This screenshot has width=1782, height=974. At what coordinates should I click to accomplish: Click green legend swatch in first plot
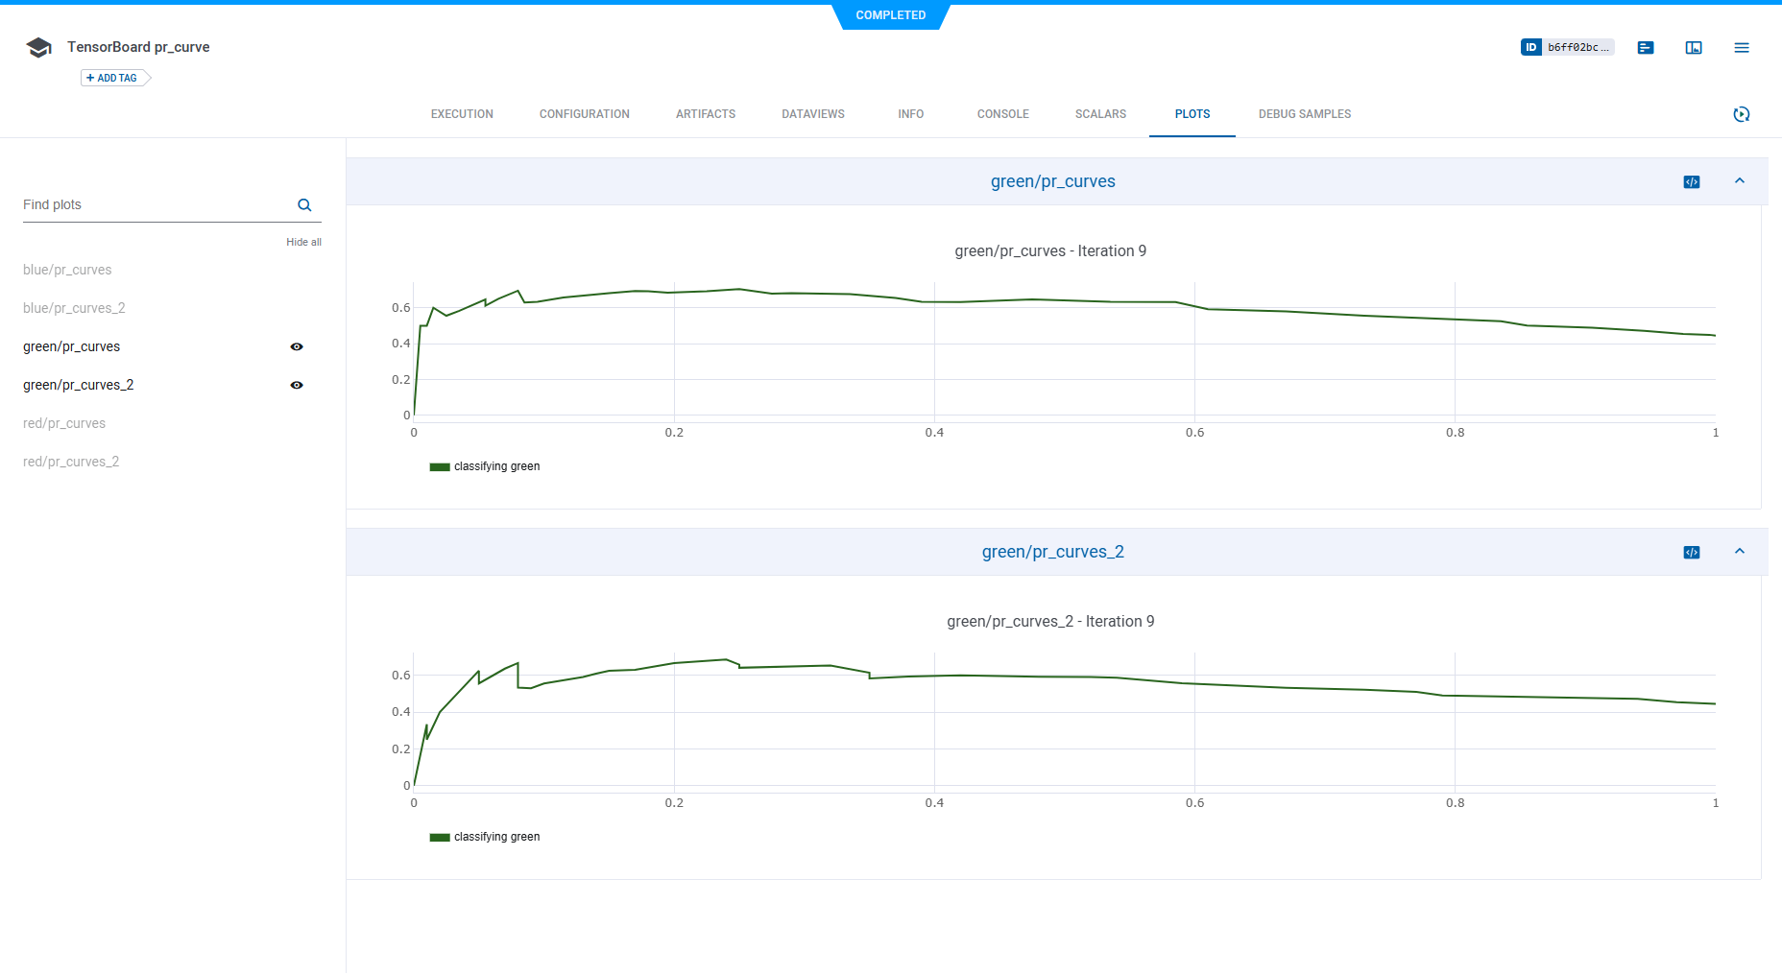pos(440,467)
